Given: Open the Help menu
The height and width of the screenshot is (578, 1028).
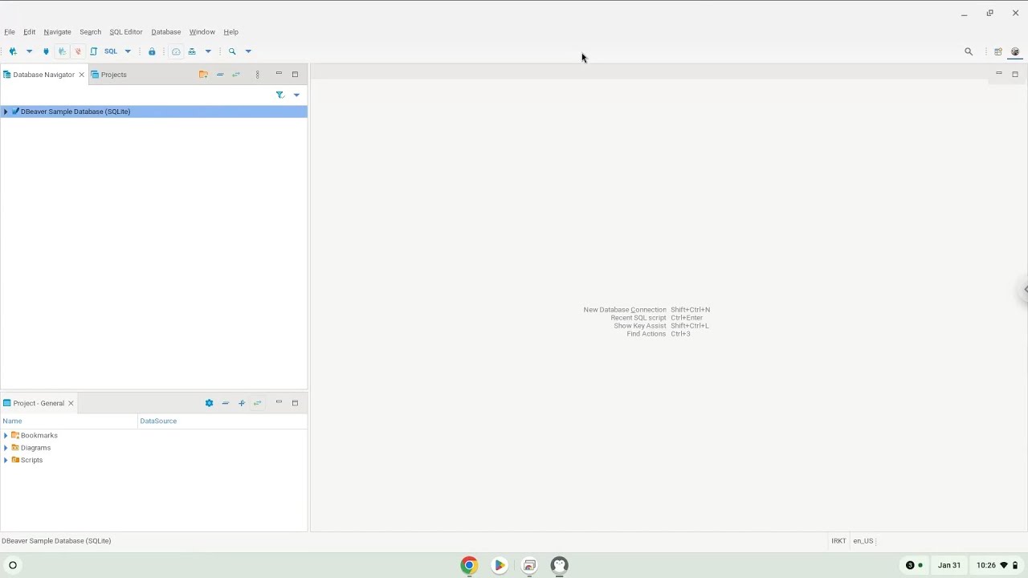Looking at the screenshot, I should click(x=230, y=32).
